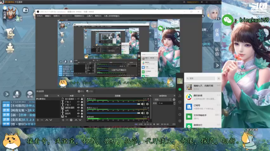Remove the selected source in OBS
This screenshot has height=151, width=270.
point(67,120)
